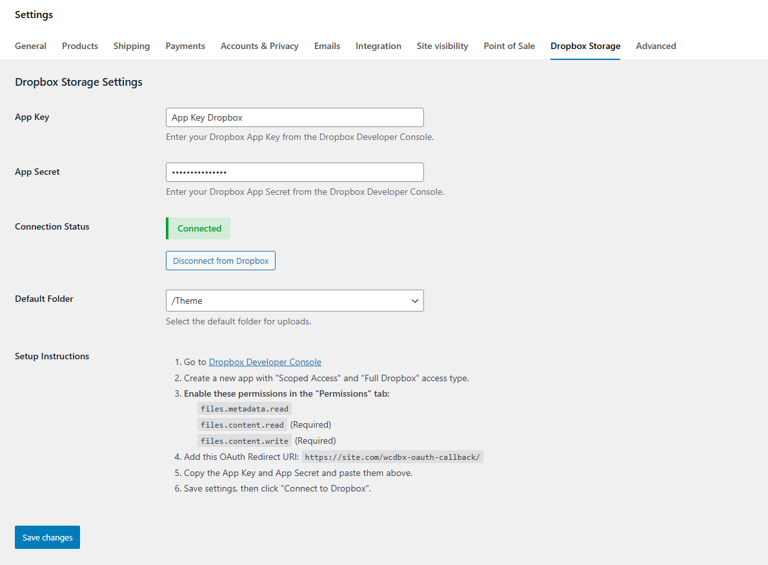Select the Accounts & Privacy tab
Screen dimensions: 768x565
259,46
